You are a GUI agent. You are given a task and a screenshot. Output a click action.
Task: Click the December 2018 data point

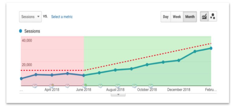[179, 60]
